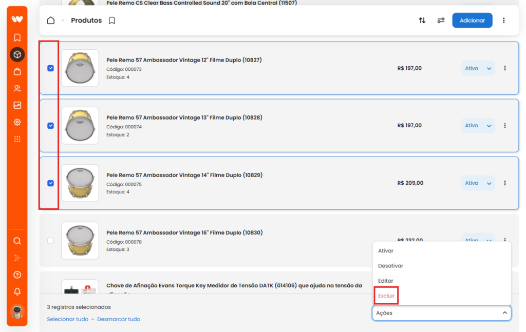
Task: Open the Vintage 12" product thumbnail
Action: tap(80, 68)
